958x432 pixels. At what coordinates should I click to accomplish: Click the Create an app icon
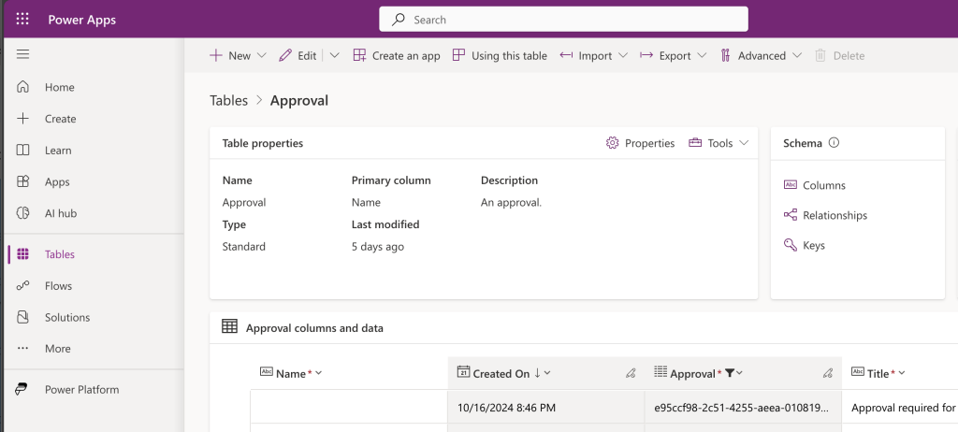[x=359, y=55]
